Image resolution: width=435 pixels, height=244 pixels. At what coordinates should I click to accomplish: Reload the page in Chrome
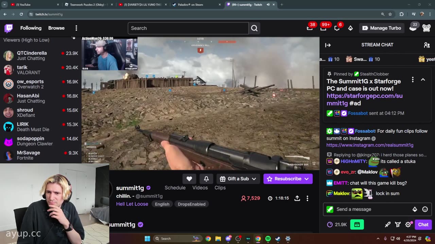(21, 14)
